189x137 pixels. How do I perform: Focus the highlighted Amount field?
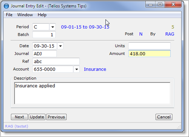tap(149, 54)
